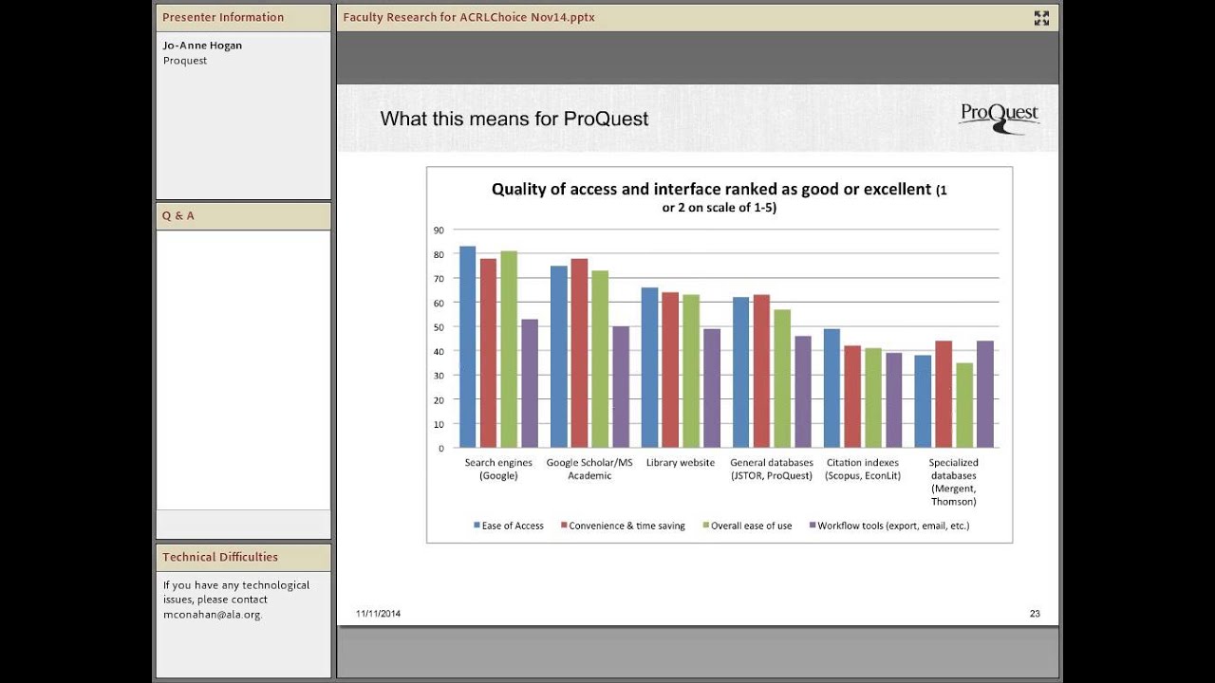Click the chart title text
This screenshot has height=683, width=1215.
(x=719, y=197)
